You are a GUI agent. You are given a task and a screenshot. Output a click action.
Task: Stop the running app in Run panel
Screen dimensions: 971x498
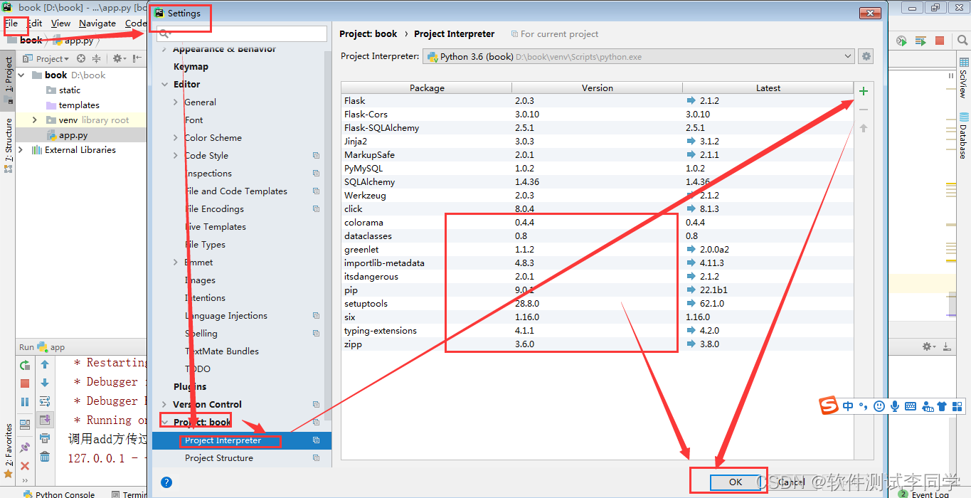[x=25, y=383]
